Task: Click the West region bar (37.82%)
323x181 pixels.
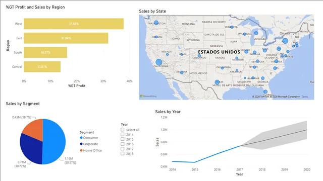Action: (x=74, y=24)
